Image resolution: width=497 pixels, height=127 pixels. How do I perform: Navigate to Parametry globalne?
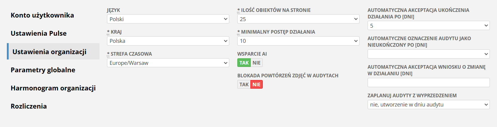pyautogui.click(x=43, y=70)
